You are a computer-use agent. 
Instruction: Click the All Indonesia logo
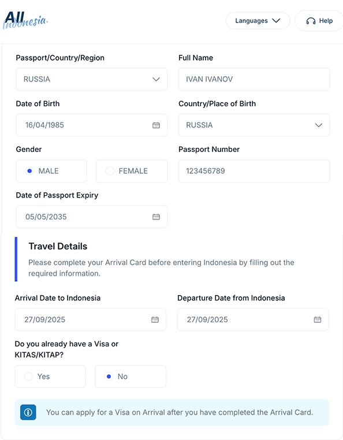[x=25, y=20]
